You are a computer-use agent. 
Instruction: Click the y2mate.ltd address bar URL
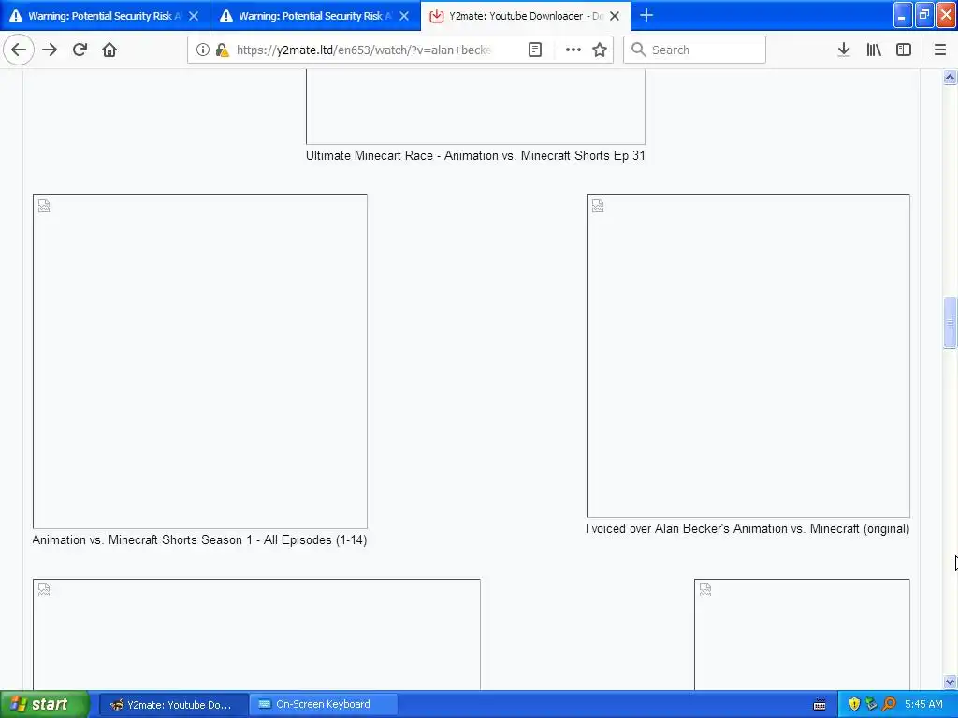(x=364, y=50)
